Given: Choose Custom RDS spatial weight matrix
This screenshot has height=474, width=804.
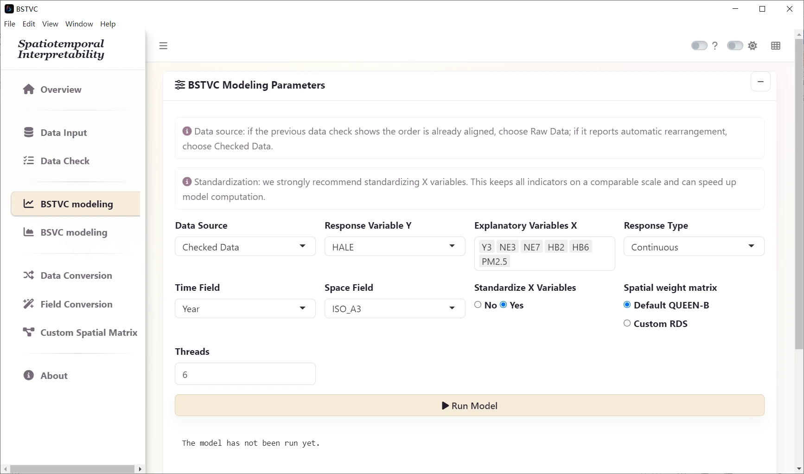Looking at the screenshot, I should coord(627,323).
